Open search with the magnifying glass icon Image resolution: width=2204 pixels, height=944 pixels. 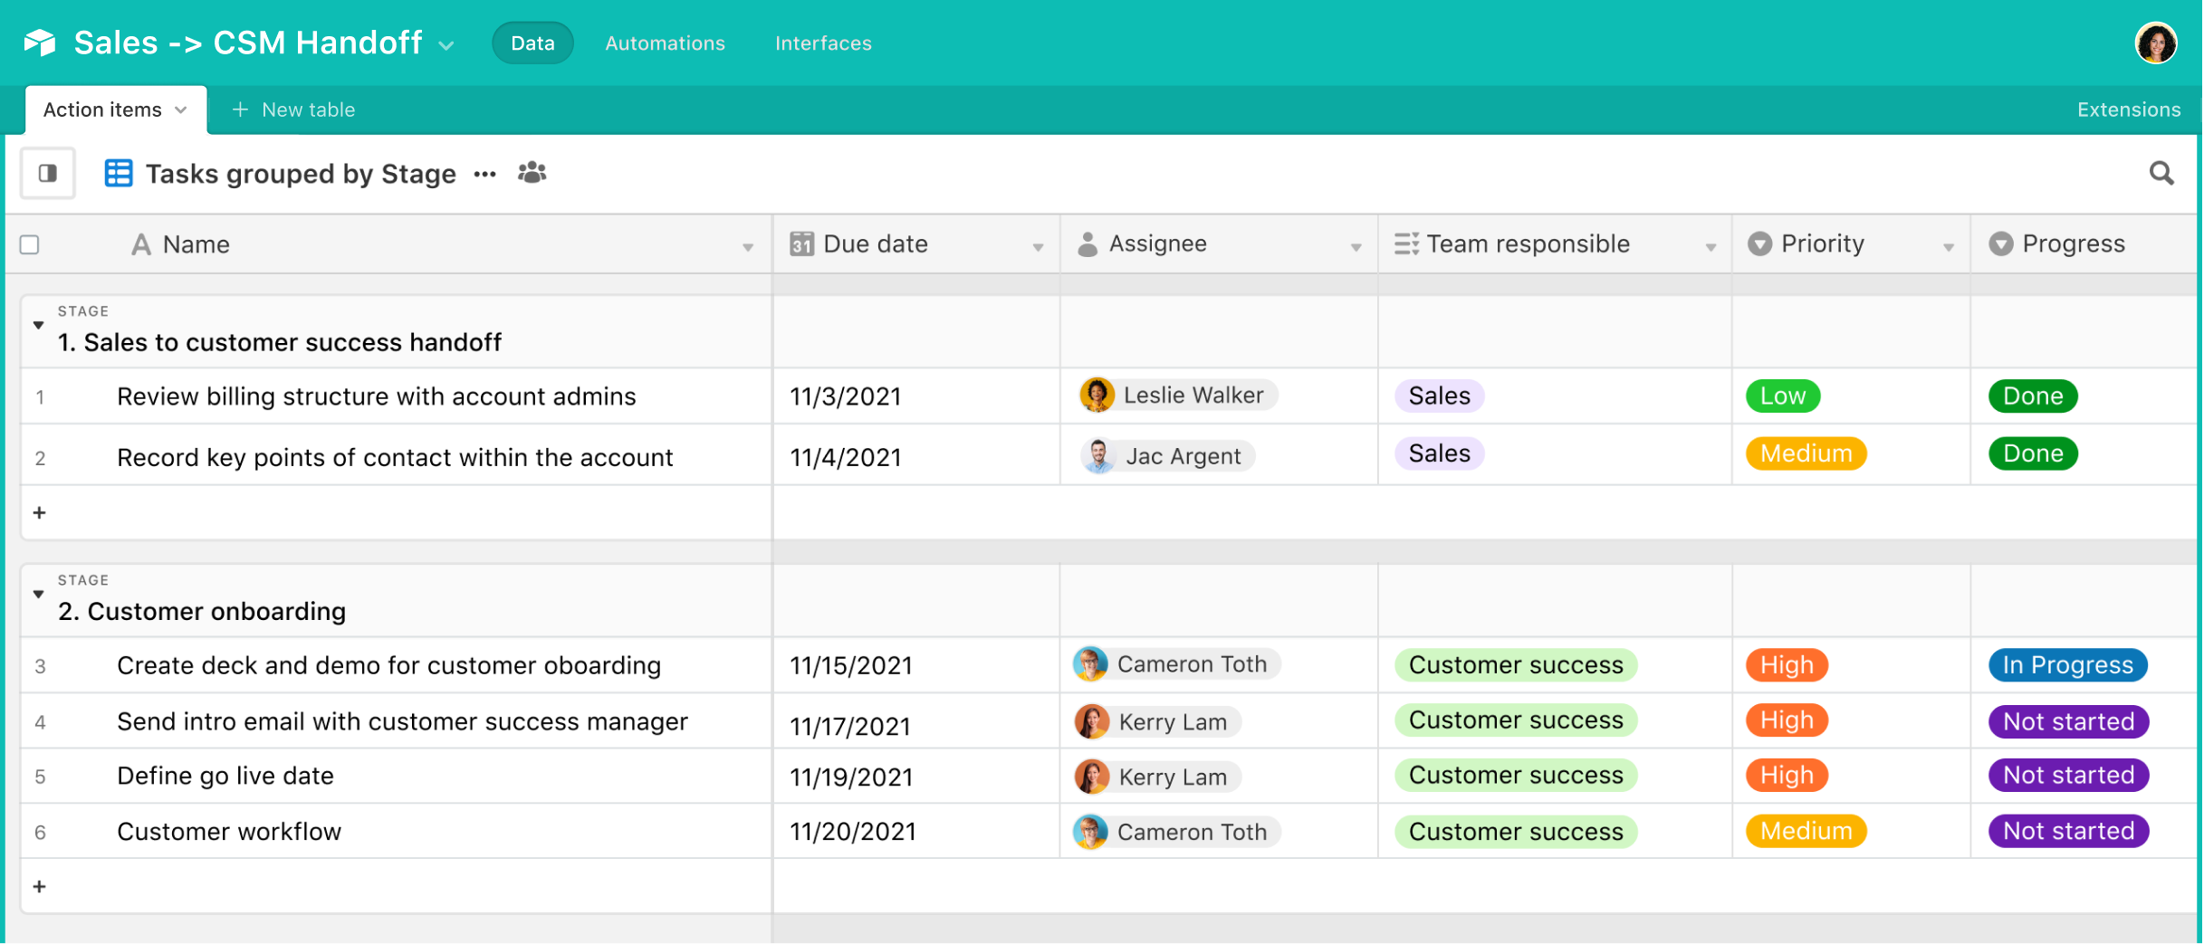pyautogui.click(x=2161, y=173)
